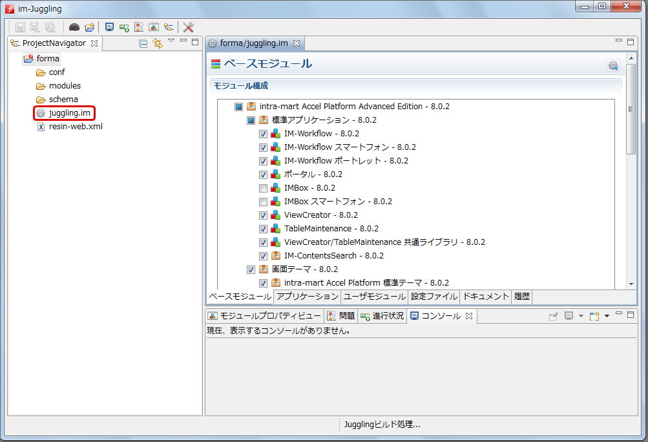Click the gear icon in ベースモジュール header
This screenshot has height=442, width=648.
[612, 65]
